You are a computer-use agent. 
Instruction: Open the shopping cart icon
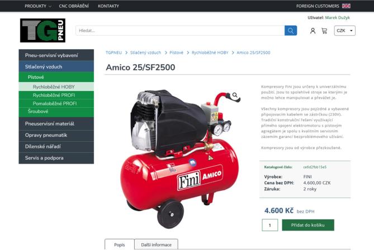(324, 31)
